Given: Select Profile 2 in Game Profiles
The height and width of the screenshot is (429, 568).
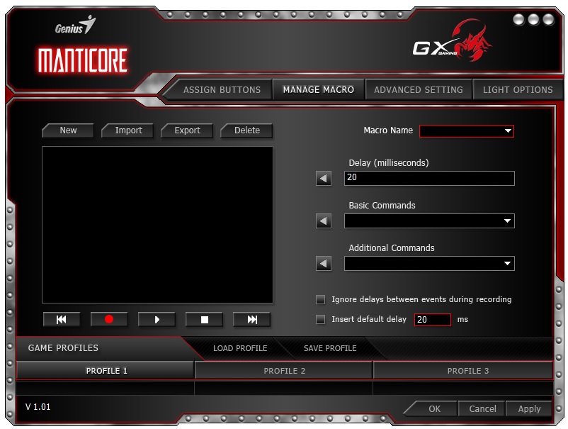Looking at the screenshot, I should [x=284, y=371].
